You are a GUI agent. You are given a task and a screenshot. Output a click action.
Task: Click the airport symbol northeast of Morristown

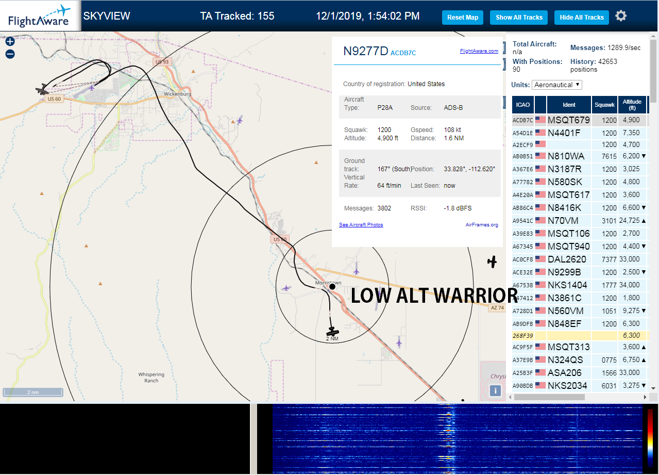[357, 270]
